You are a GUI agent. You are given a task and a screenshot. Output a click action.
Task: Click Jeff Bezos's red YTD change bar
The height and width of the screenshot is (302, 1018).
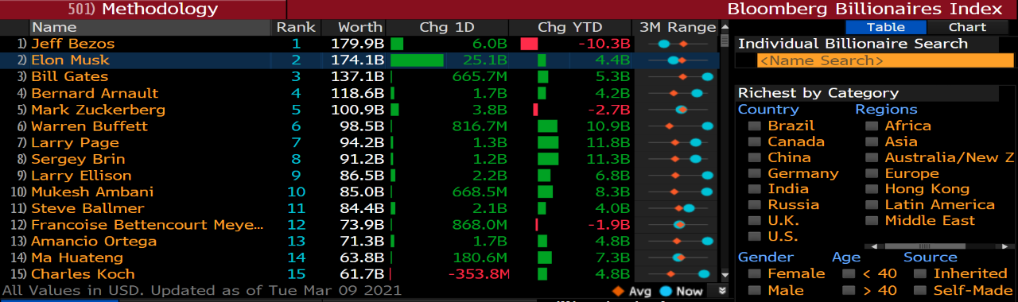pyautogui.click(x=529, y=44)
